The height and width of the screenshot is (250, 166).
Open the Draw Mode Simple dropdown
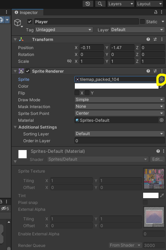120,100
